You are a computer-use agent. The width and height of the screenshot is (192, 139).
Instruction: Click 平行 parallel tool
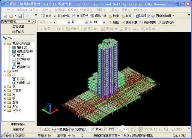[x=109, y=129]
